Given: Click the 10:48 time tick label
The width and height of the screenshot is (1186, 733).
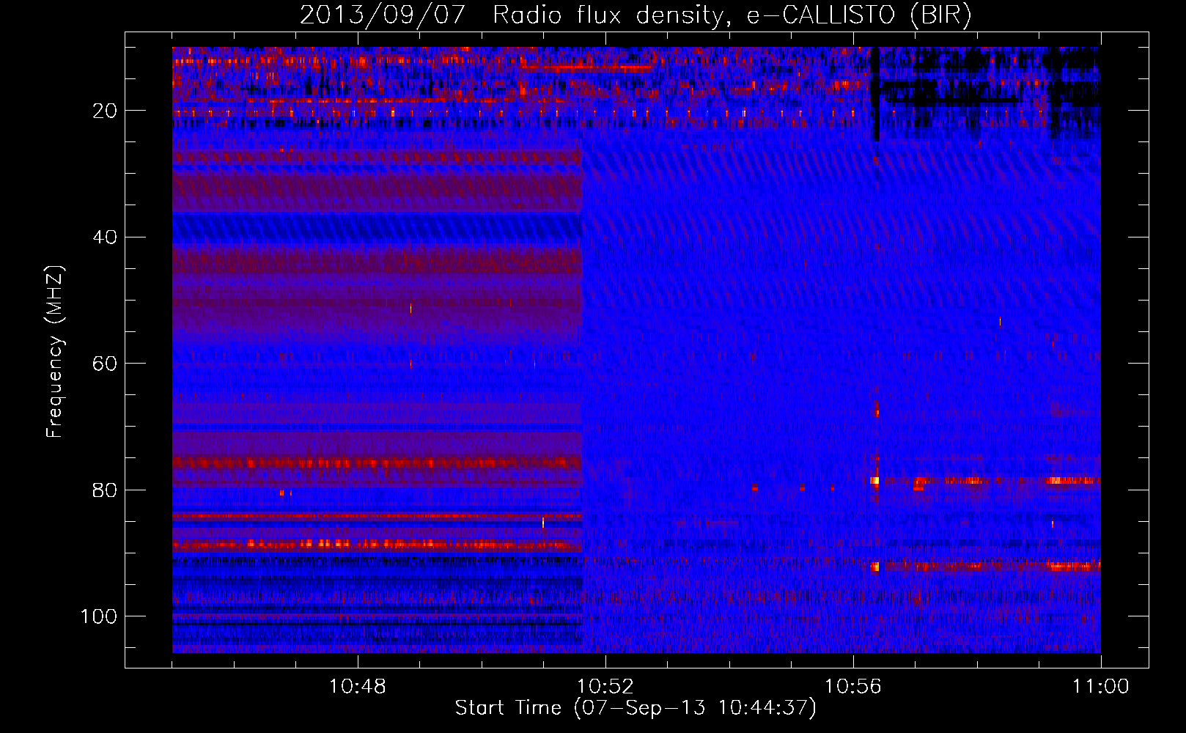Looking at the screenshot, I should pyautogui.click(x=358, y=687).
